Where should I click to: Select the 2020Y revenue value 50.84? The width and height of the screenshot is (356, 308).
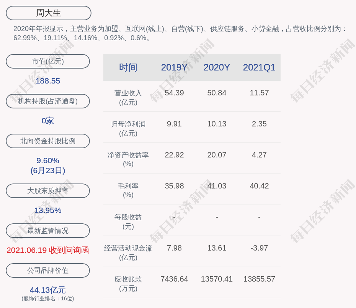tap(217, 93)
